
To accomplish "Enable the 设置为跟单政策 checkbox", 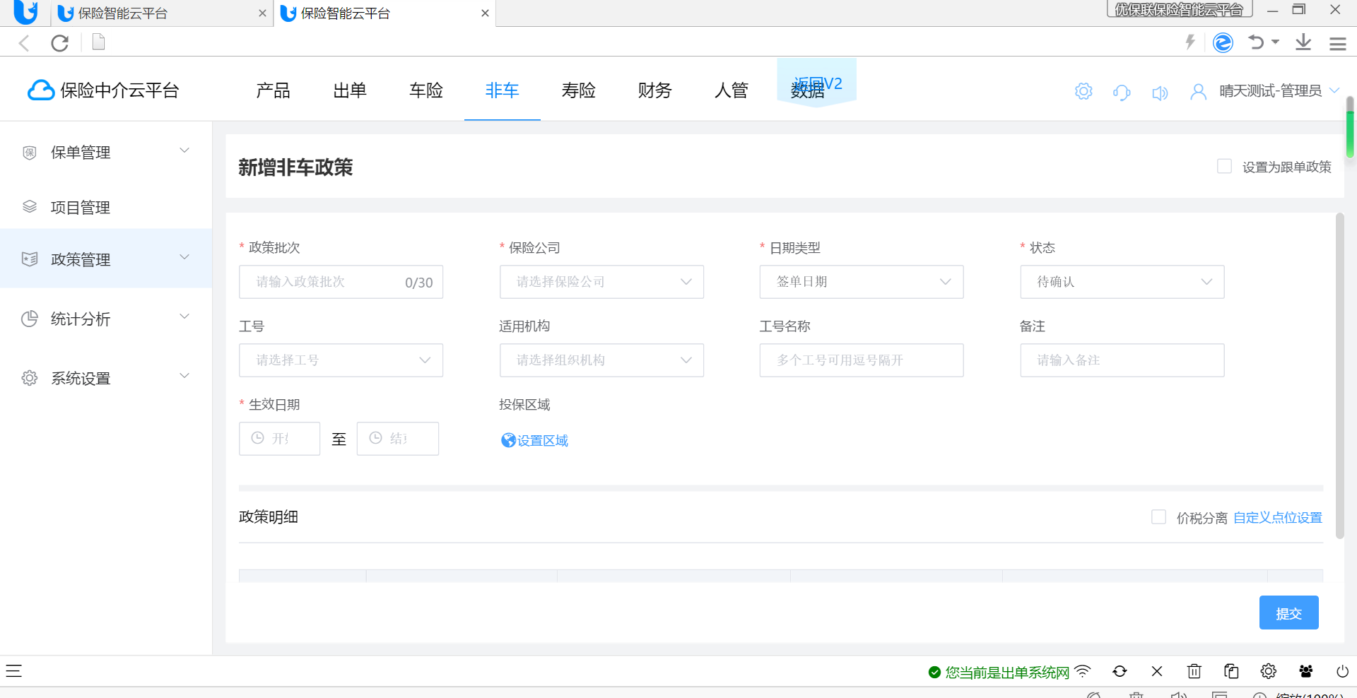I will pos(1224,166).
